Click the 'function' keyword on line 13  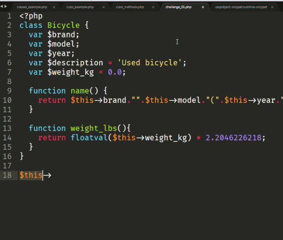pyautogui.click(x=47, y=128)
